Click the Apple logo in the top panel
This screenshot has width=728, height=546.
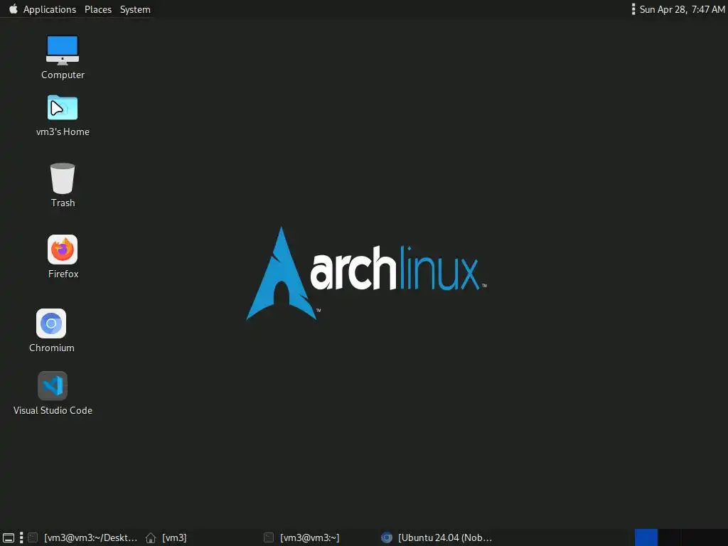[13, 9]
